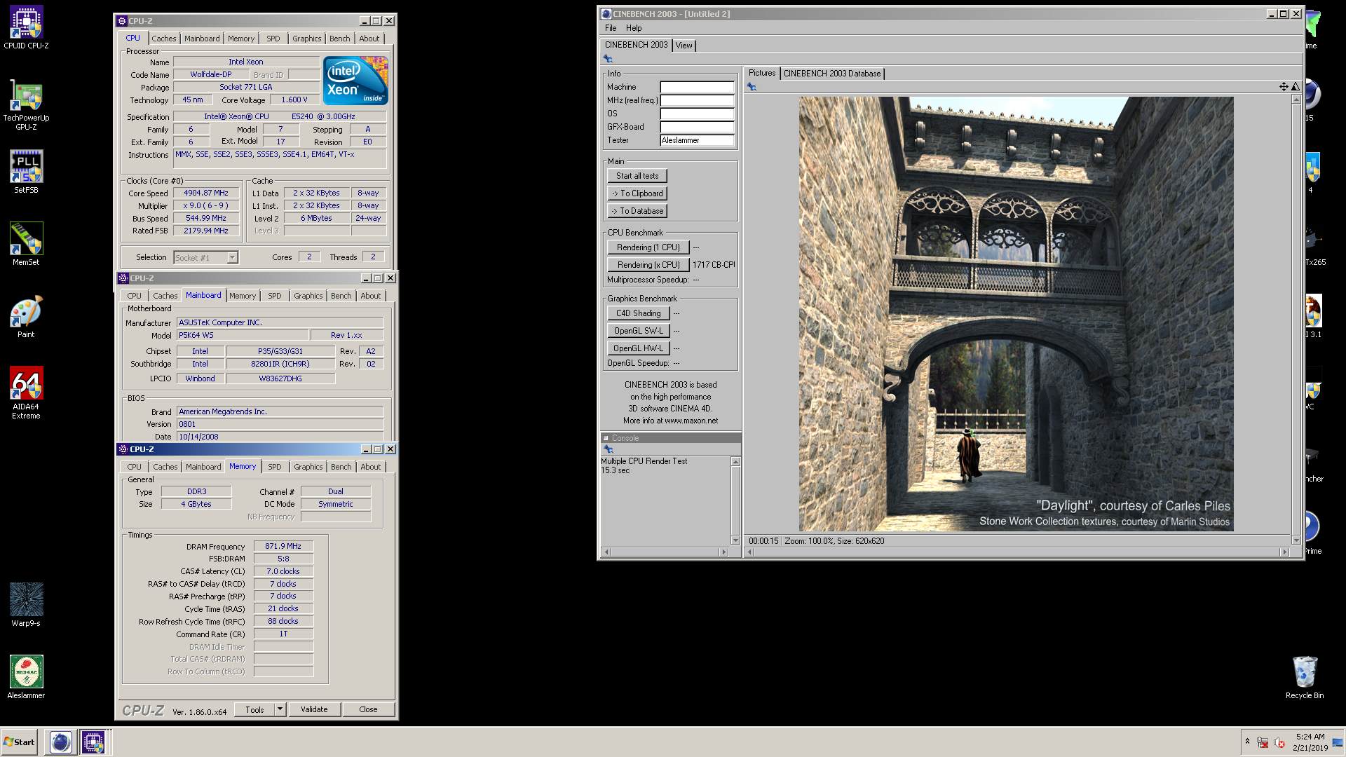
Task: Click the Show Desktop icon in the tray
Action: pos(1338,743)
